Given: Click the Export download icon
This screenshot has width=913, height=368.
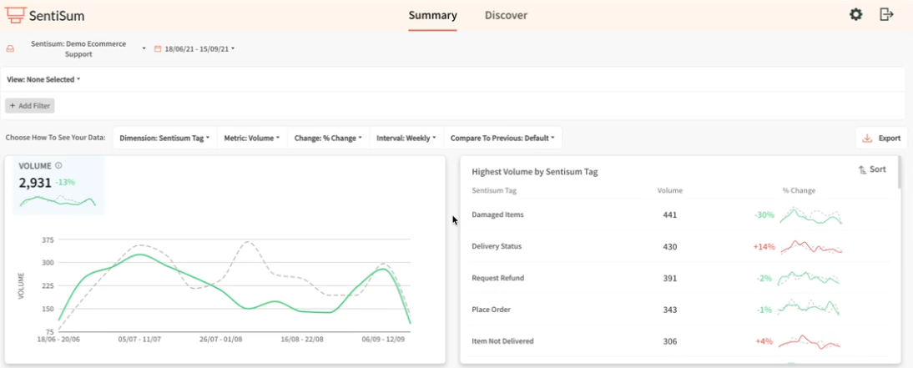Looking at the screenshot, I should click(x=867, y=138).
